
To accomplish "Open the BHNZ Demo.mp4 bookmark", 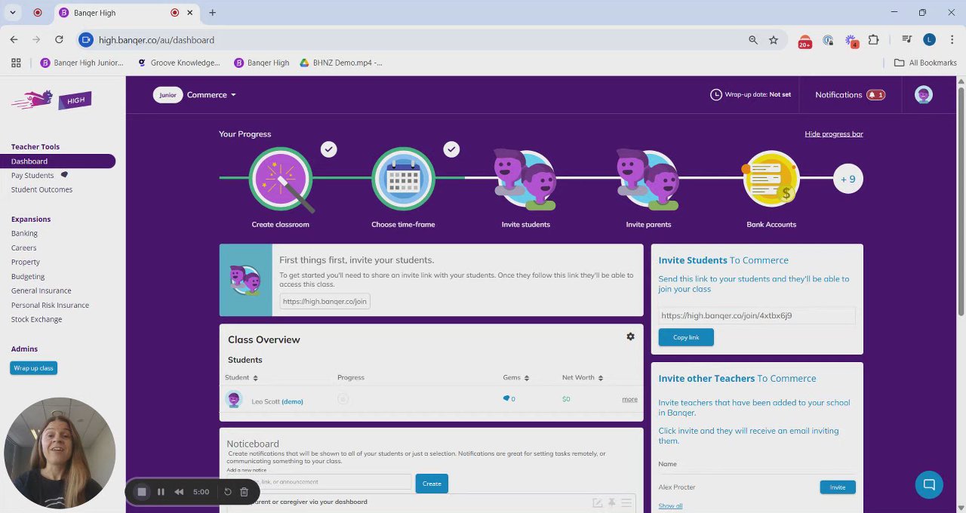I will point(341,63).
